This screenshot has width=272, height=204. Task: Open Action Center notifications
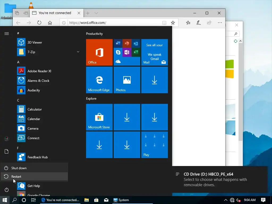(263, 200)
